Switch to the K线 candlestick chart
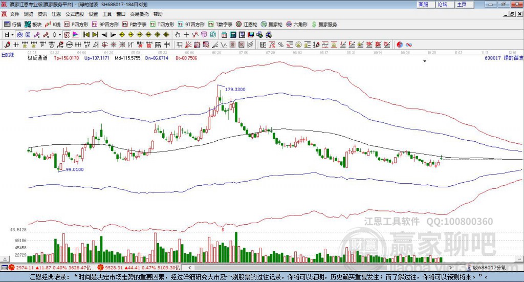The width and height of the screenshot is (524, 282). (x=54, y=25)
